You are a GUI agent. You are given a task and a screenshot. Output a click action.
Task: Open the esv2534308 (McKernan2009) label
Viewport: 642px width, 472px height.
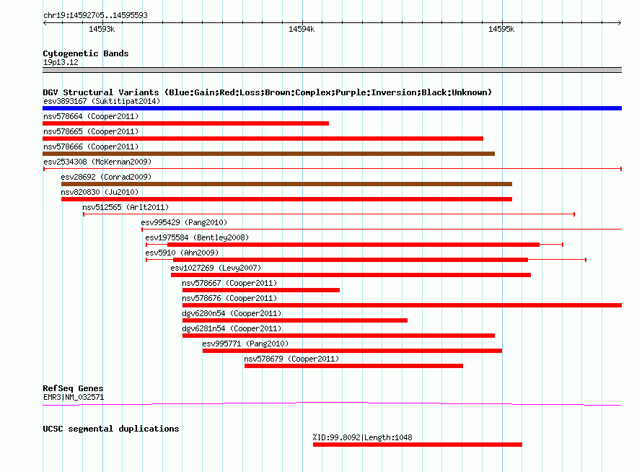tap(97, 162)
